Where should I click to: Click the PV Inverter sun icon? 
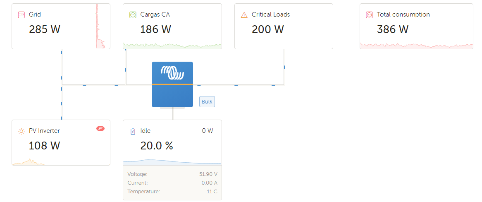(21, 131)
